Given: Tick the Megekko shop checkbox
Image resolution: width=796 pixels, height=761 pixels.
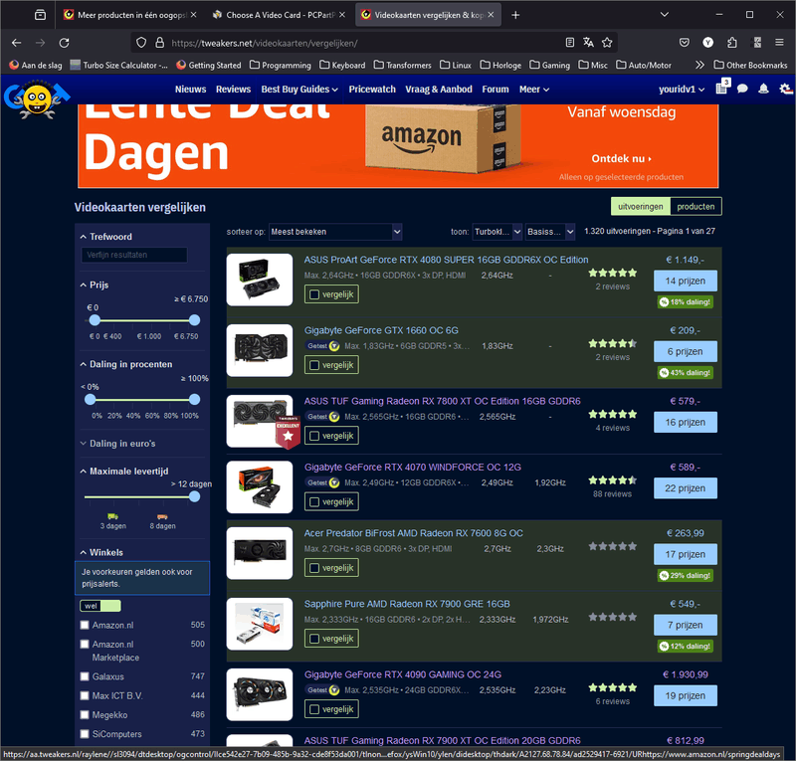Looking at the screenshot, I should [x=85, y=715].
